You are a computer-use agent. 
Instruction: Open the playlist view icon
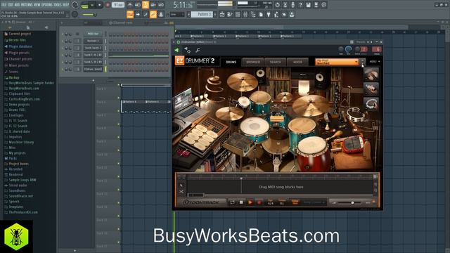pyautogui.click(x=222, y=14)
